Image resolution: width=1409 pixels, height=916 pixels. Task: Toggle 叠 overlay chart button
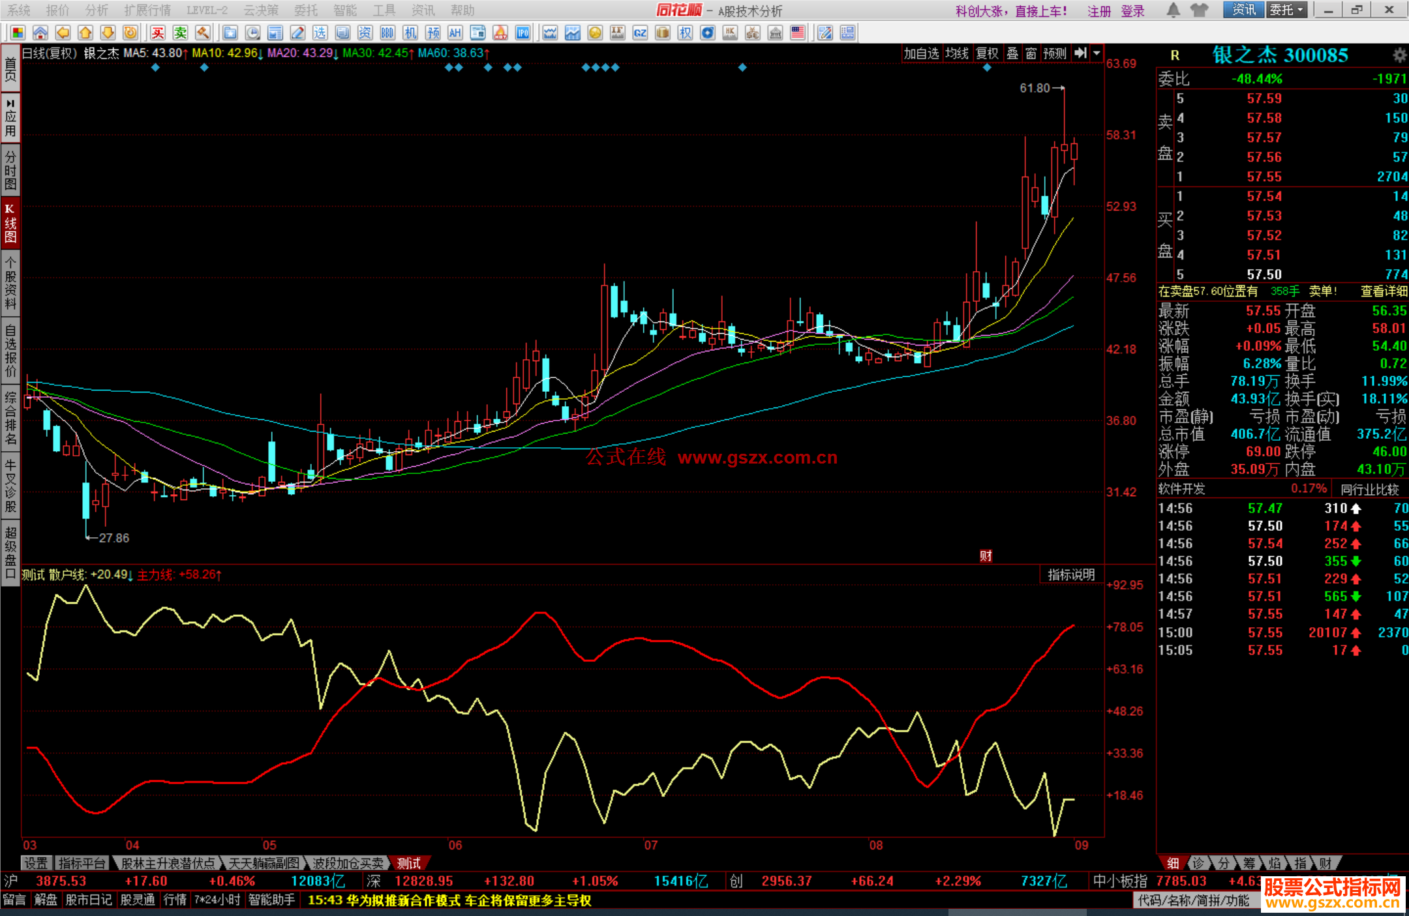[1012, 53]
